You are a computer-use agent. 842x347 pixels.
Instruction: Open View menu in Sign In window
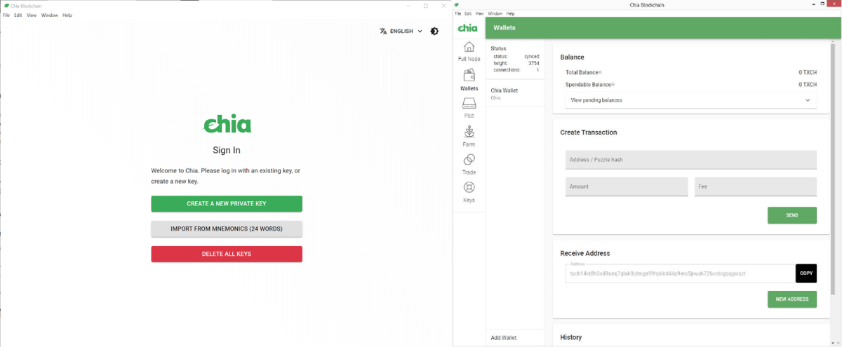(x=32, y=15)
